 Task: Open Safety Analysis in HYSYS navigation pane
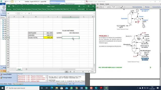tap(6, 74)
